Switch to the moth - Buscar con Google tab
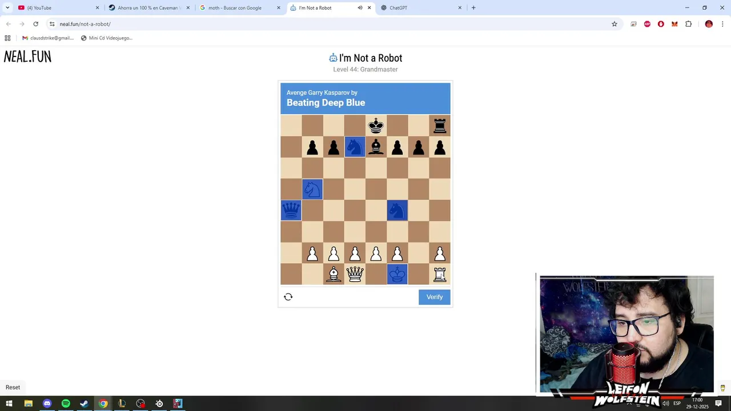 coord(239,8)
